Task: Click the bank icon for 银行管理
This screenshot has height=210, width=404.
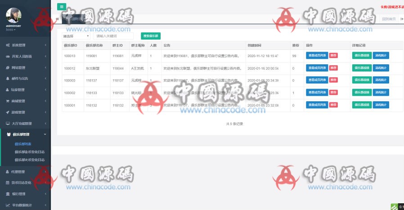Action: (8, 194)
